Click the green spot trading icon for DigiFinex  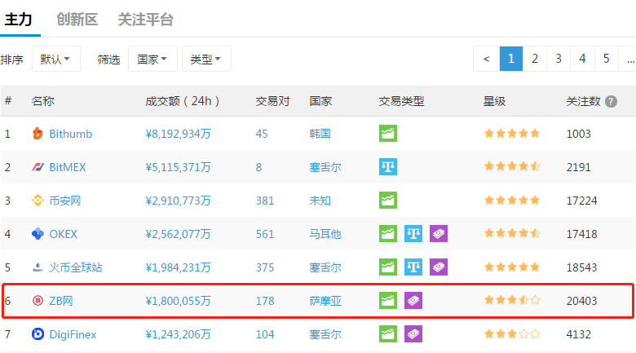388,334
